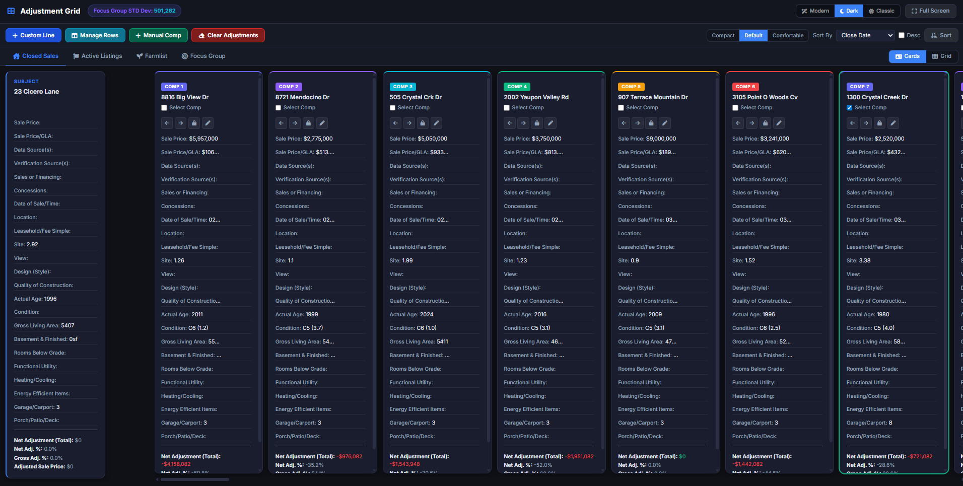Click the move-left arrow icon on Comp 5
The width and height of the screenshot is (963, 486).
coord(624,123)
